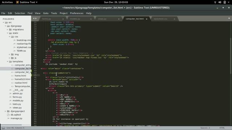Click the HTML syntax selector in status bar
This screenshot has width=232, height=130.
point(222,128)
